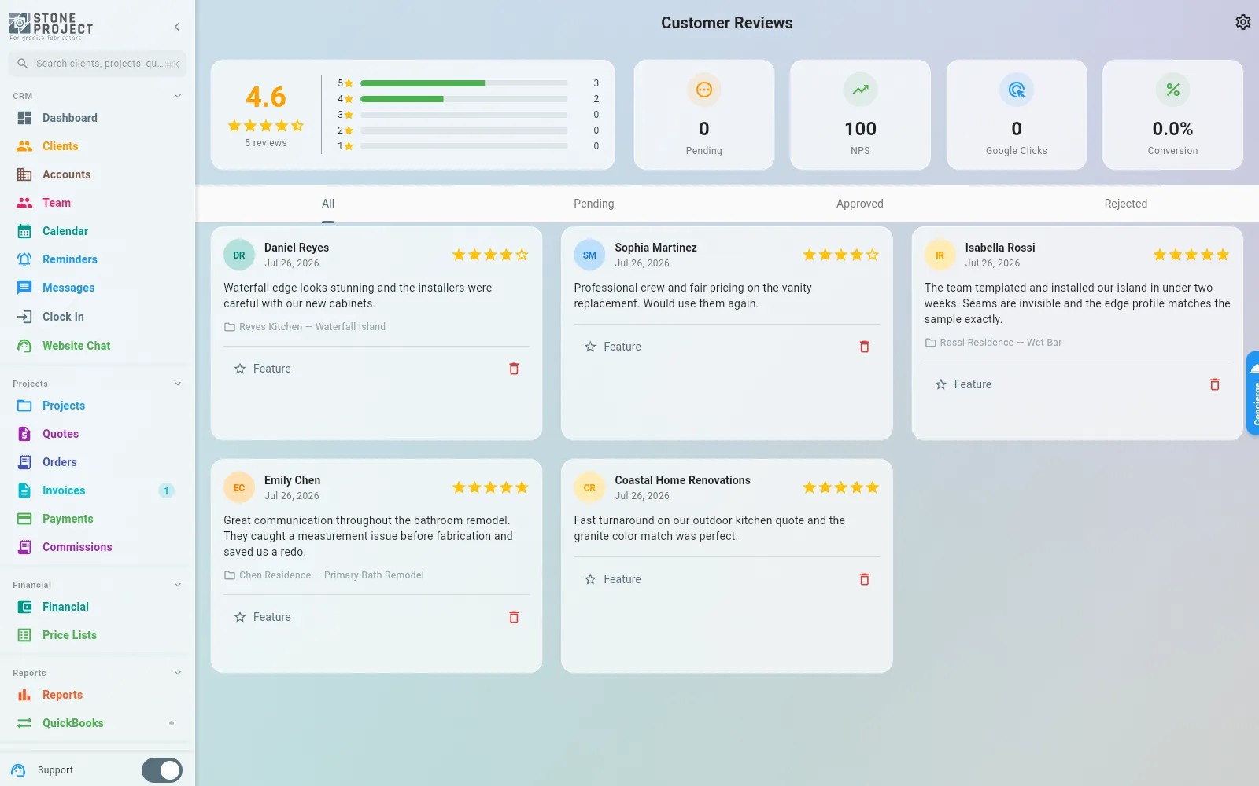Collapse the sidebar with the chevron arrow

177,27
